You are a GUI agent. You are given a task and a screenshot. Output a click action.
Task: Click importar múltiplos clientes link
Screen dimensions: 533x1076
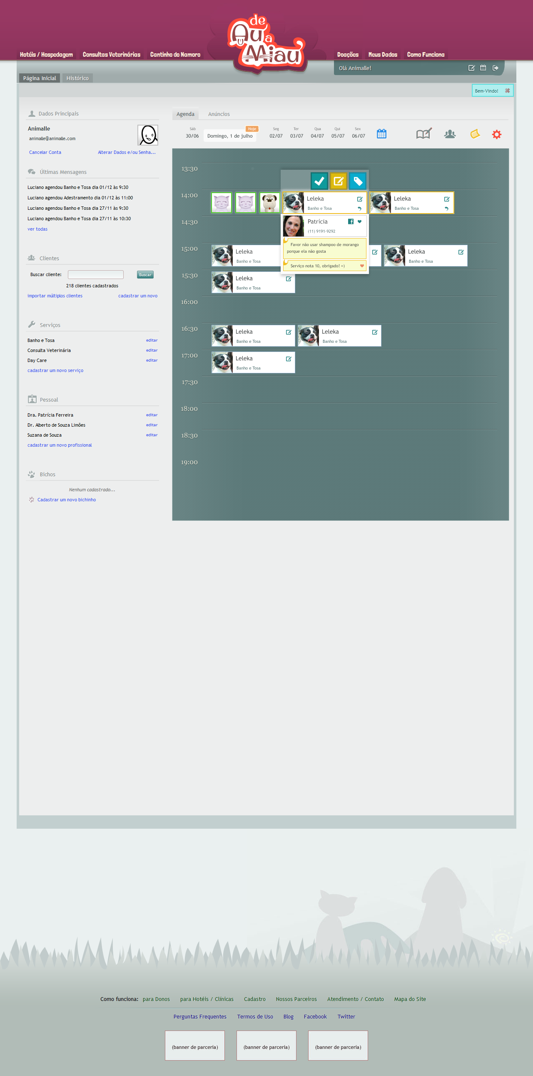[55, 296]
